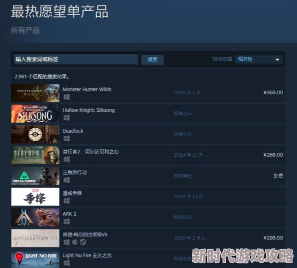The width and height of the screenshot is (297, 268).
Task: Open 席德·梅尔的文明VII title link
Action: [x=85, y=235]
